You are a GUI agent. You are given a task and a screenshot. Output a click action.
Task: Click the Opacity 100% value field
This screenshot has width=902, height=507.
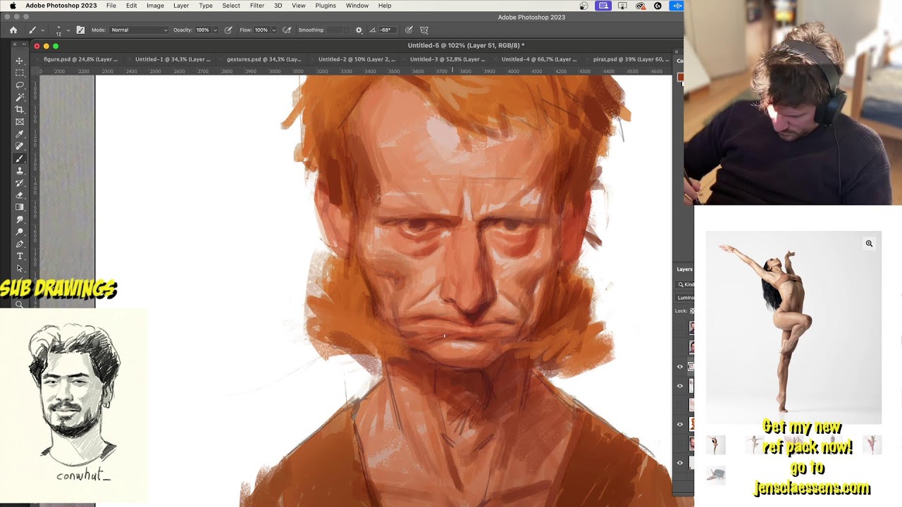pos(202,30)
